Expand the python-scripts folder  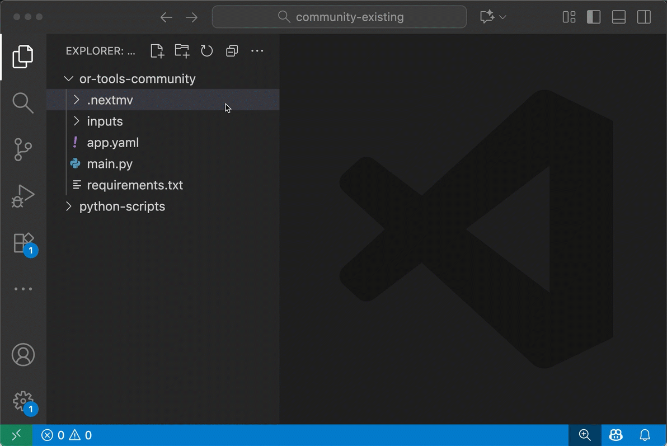coord(163,206)
